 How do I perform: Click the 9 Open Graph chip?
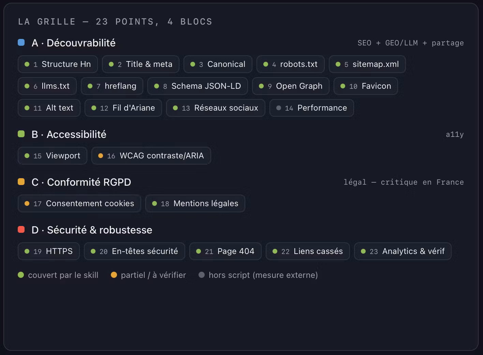tap(291, 86)
